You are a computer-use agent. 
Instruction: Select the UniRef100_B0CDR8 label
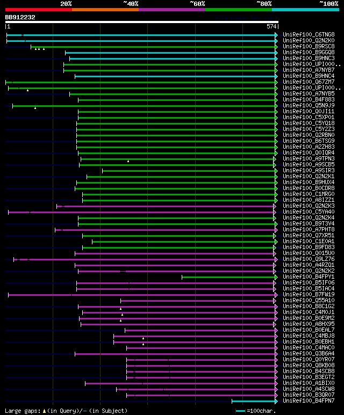(309, 188)
